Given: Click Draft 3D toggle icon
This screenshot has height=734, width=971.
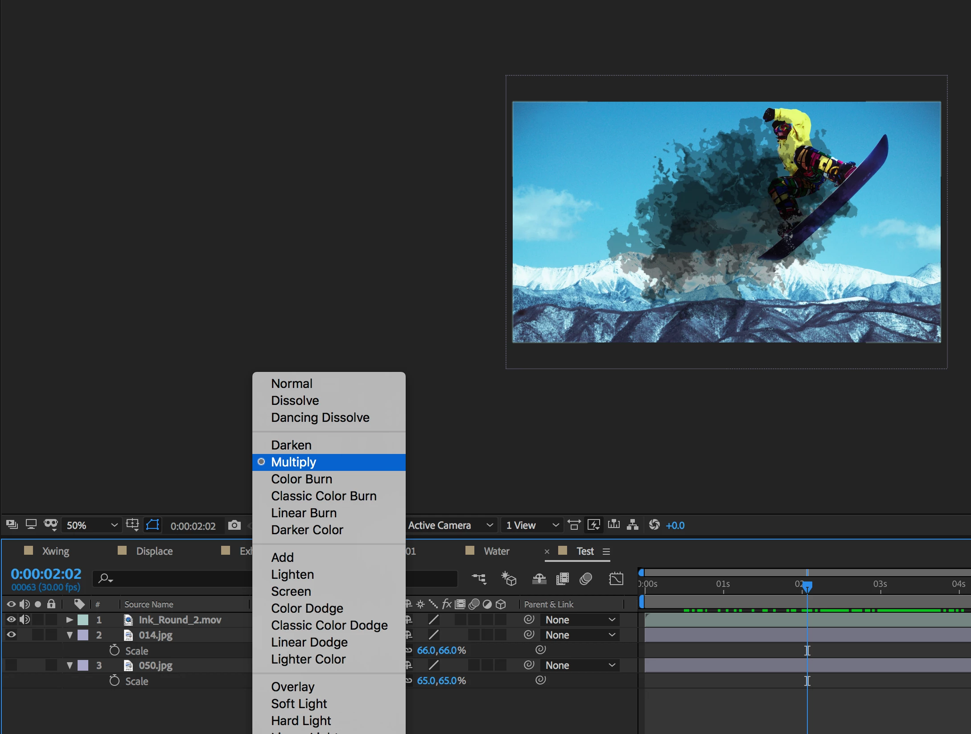Looking at the screenshot, I should point(509,579).
